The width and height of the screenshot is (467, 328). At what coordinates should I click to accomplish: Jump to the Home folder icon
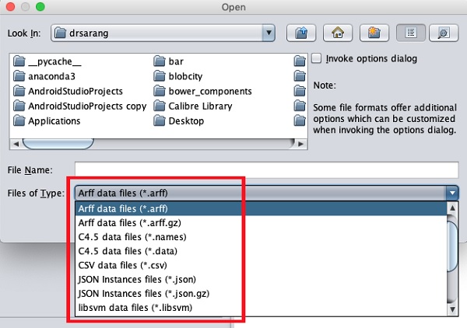tap(338, 33)
